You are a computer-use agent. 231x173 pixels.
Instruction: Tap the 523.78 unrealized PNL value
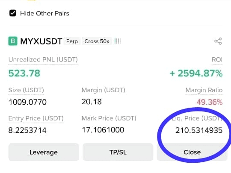coord(24,73)
